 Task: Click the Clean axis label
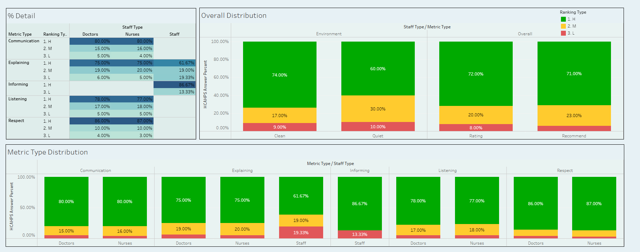(280, 136)
